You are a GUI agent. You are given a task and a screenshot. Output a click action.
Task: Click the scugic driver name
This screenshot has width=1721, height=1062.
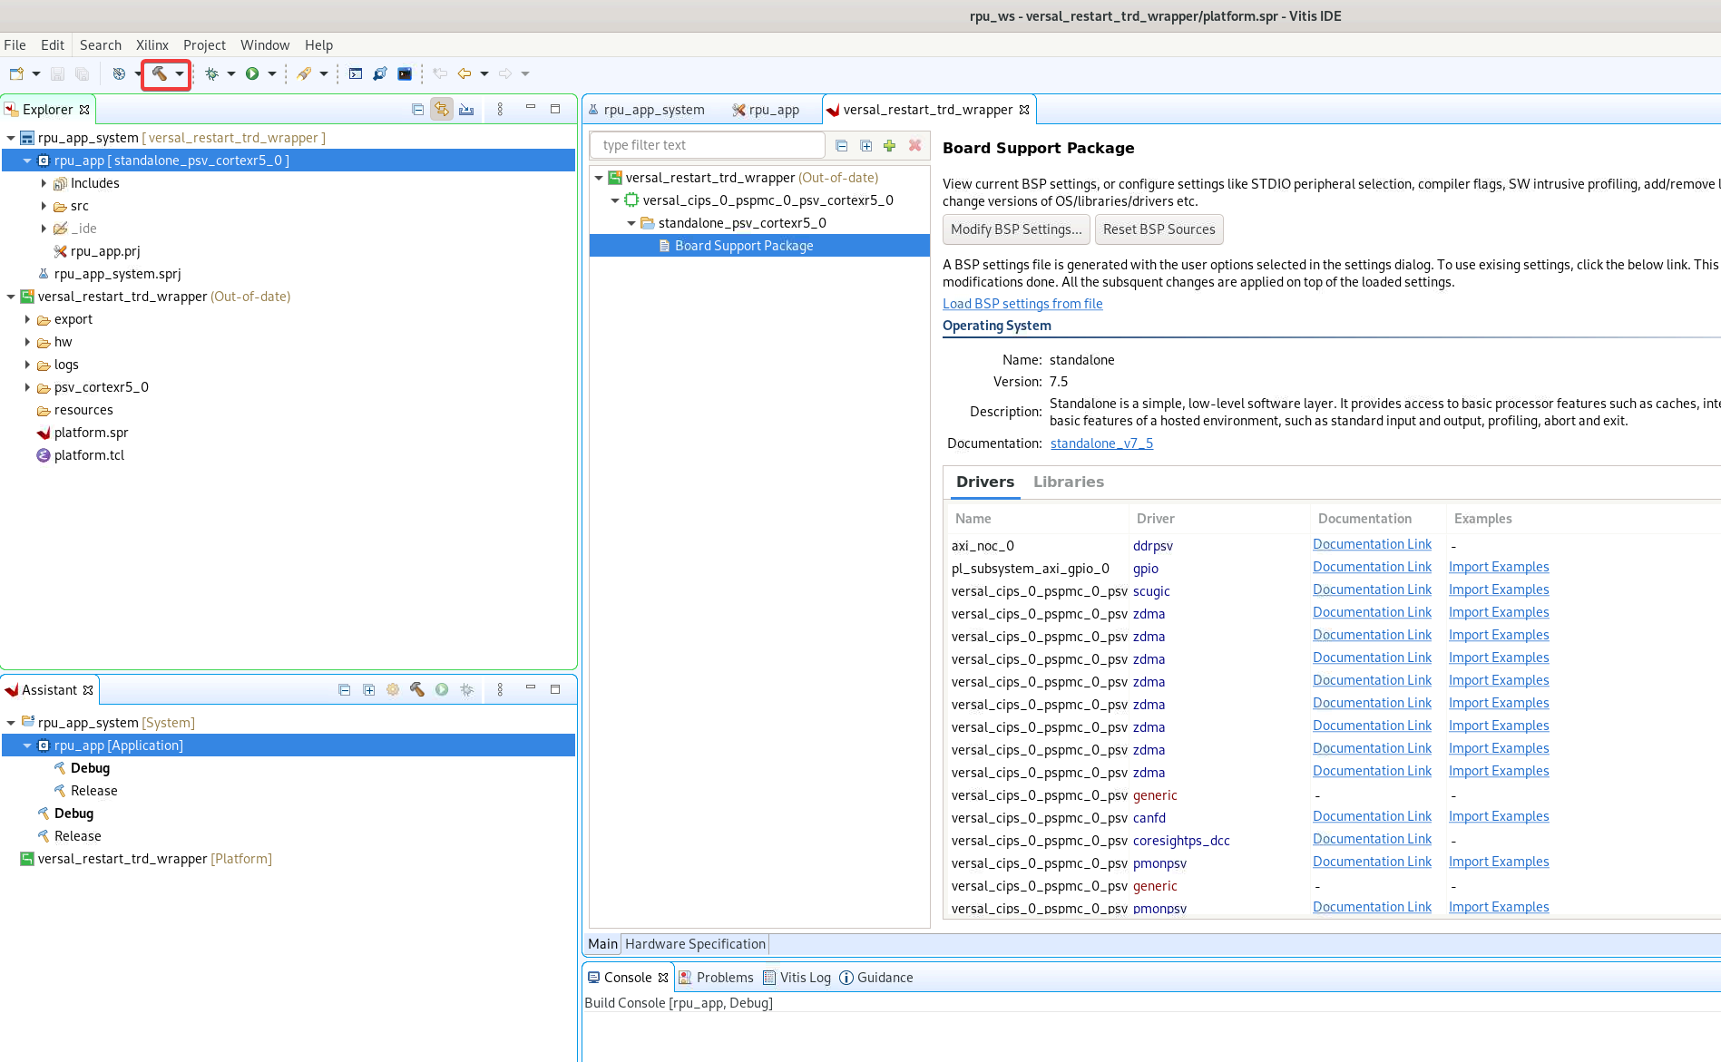[x=1151, y=591]
